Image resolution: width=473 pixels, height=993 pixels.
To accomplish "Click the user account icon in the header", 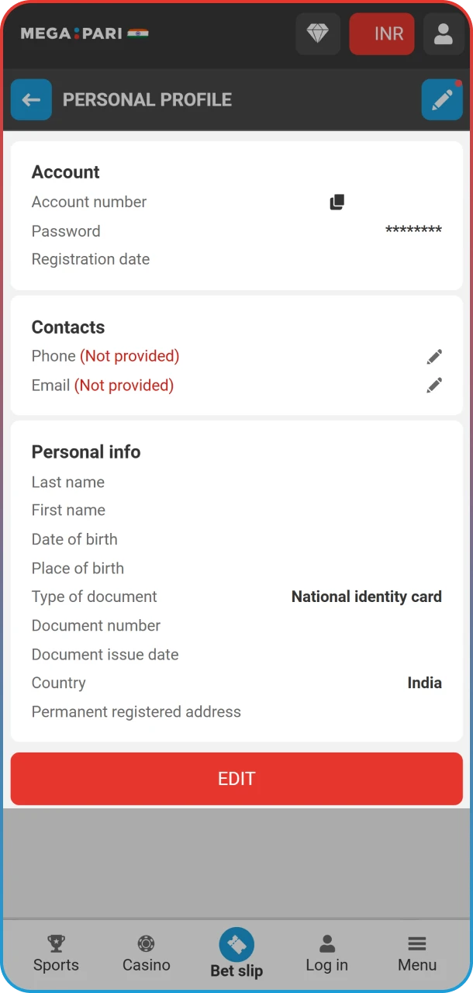I will (x=443, y=33).
